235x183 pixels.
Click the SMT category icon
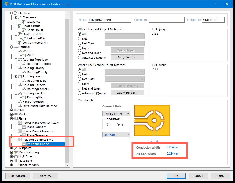[16, 110]
